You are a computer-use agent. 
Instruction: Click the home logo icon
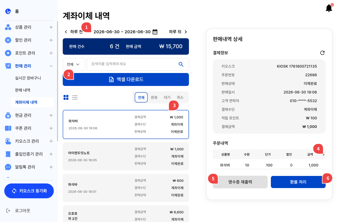coord(8,11)
